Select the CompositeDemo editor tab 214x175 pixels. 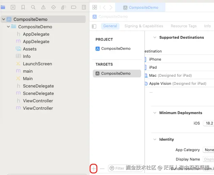pyautogui.click(x=140, y=7)
